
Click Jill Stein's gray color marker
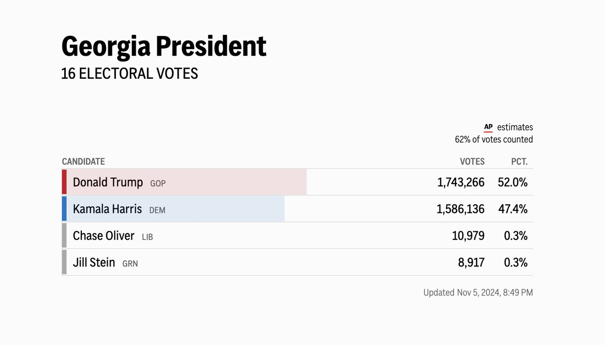[x=64, y=262]
